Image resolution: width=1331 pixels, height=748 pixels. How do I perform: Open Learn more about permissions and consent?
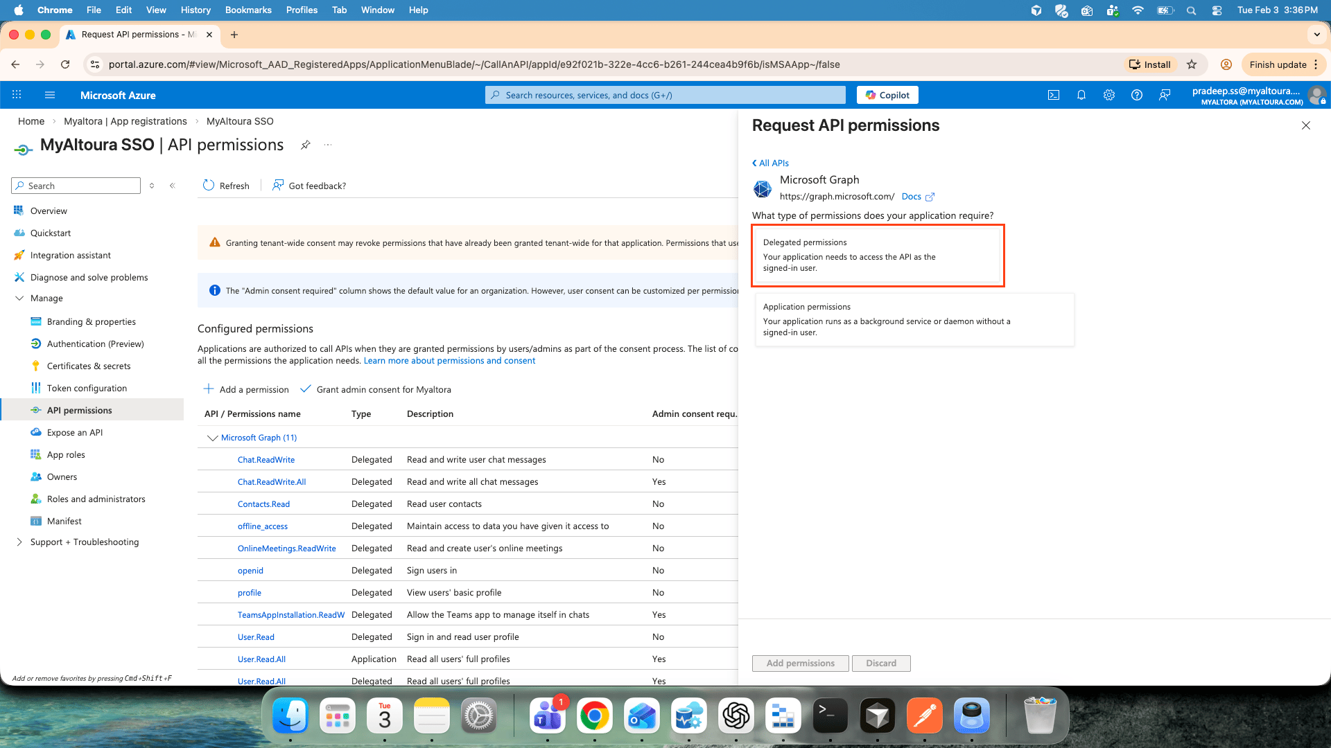(x=449, y=361)
